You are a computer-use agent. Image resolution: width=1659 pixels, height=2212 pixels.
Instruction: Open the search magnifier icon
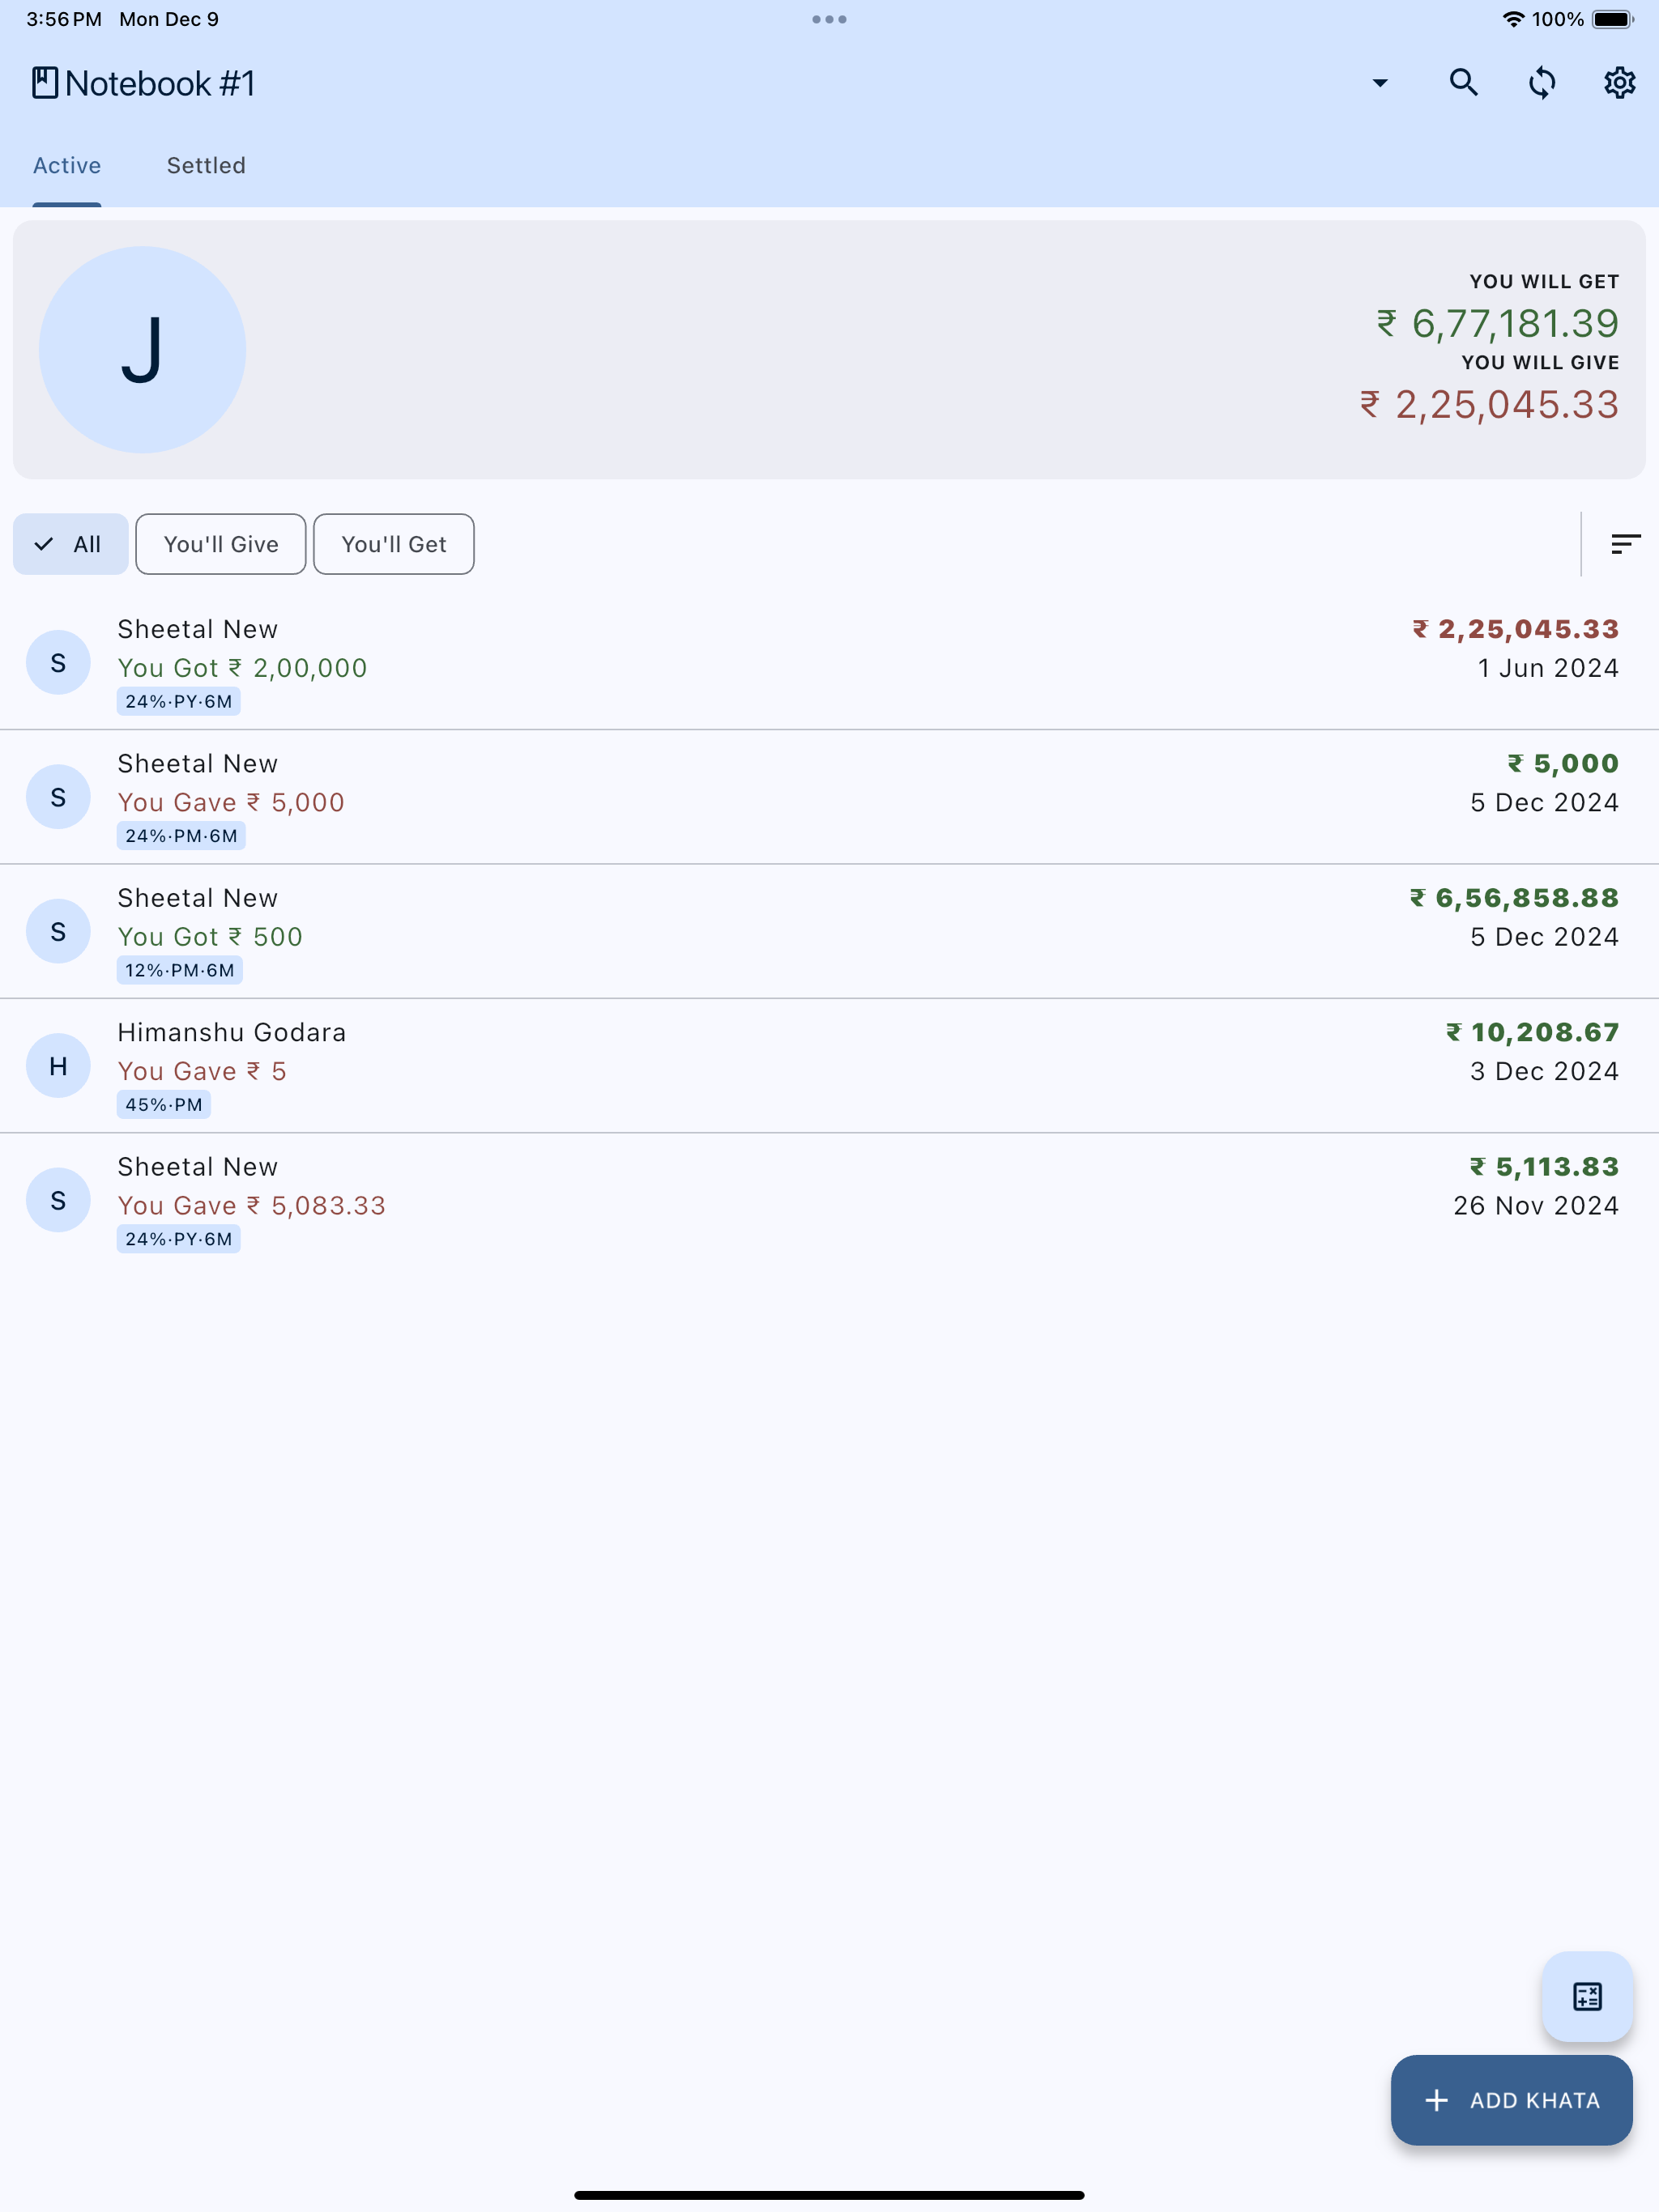[x=1463, y=83]
